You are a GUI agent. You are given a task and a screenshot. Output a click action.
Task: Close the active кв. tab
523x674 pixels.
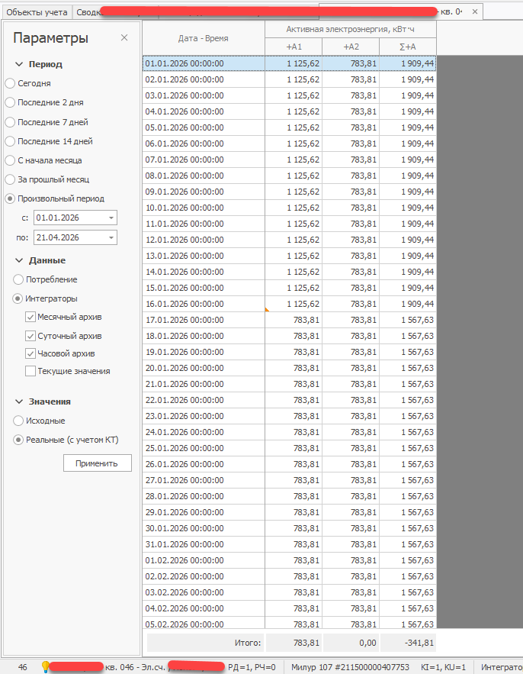(475, 11)
